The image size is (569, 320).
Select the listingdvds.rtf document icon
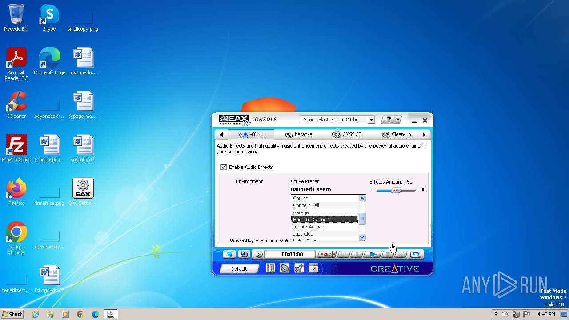click(49, 279)
